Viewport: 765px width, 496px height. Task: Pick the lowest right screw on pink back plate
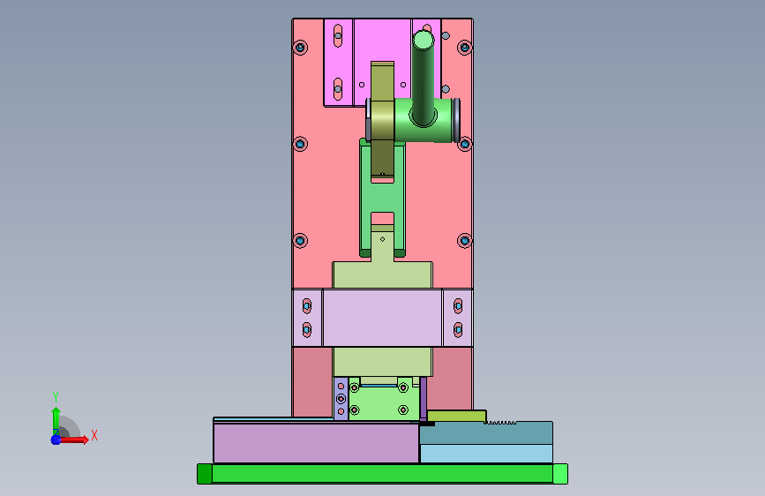click(464, 241)
